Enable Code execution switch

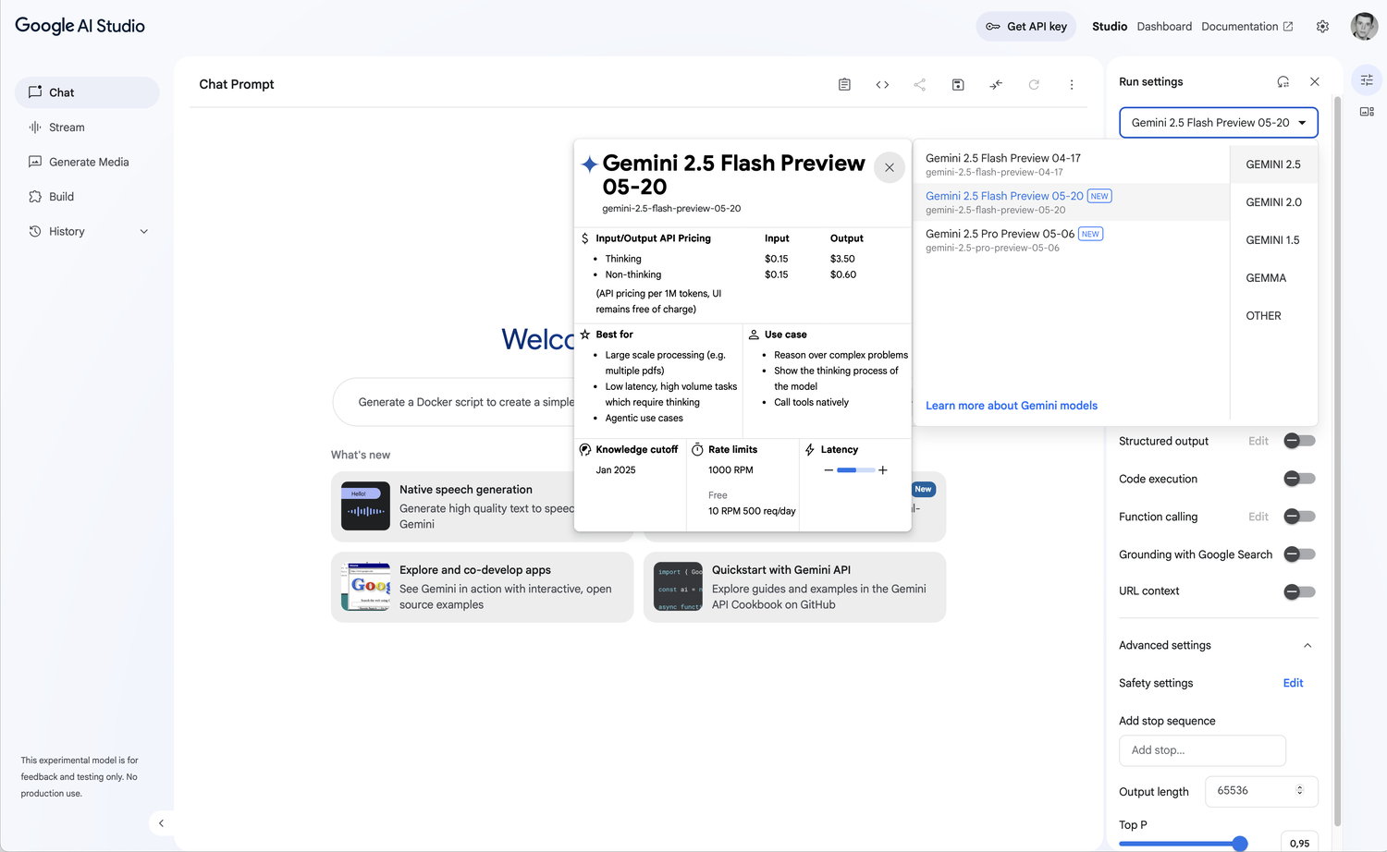click(x=1299, y=479)
